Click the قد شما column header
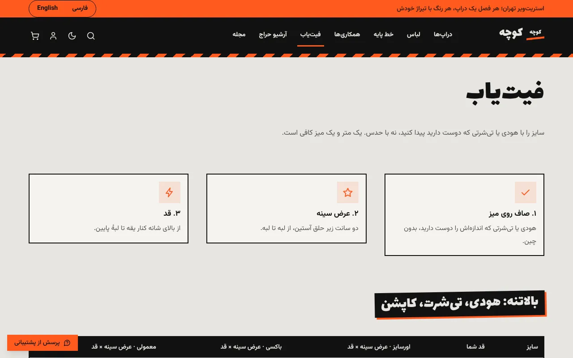The height and width of the screenshot is (358, 573). point(476,347)
